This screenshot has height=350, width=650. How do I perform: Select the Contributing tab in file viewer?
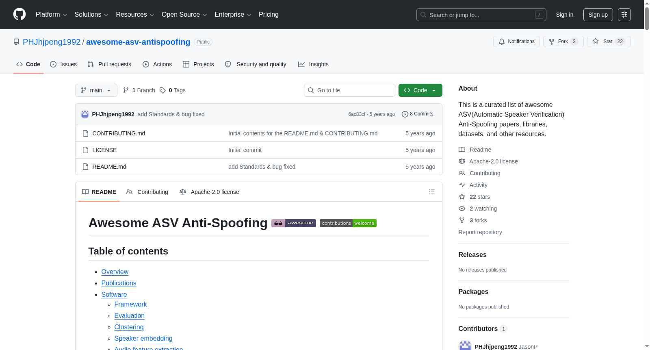147,192
